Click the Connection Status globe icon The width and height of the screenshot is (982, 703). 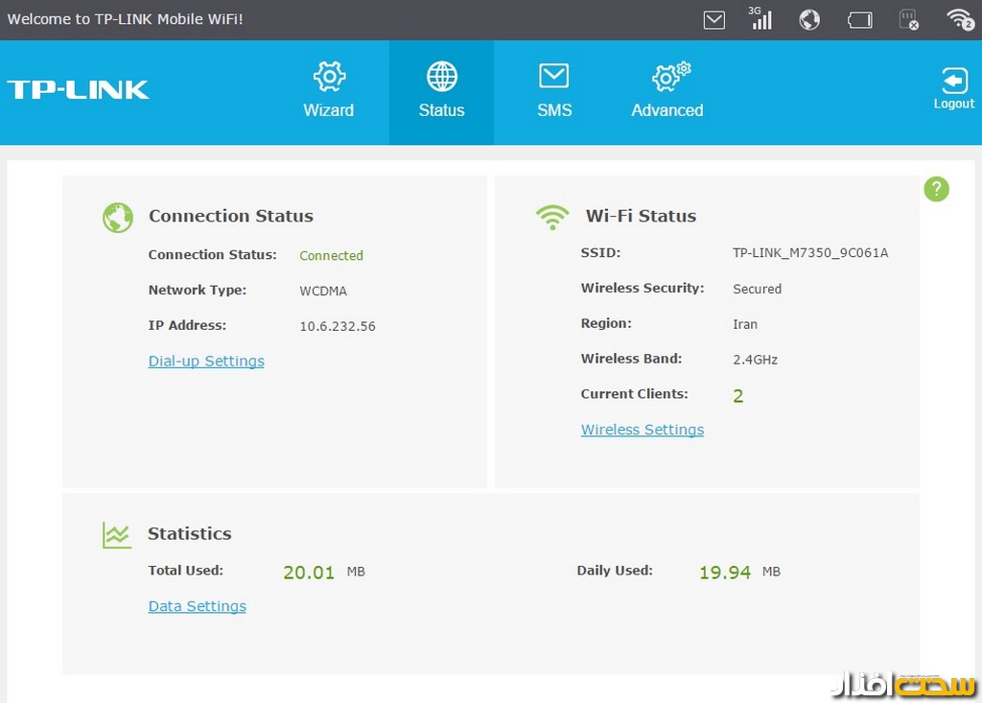118,218
